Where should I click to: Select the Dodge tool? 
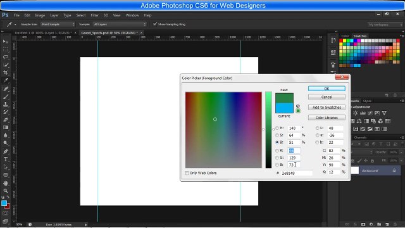click(x=6, y=143)
